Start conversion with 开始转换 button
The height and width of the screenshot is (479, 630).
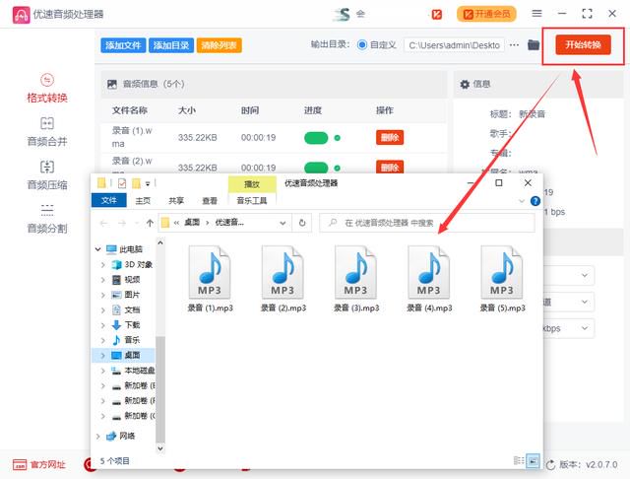[583, 44]
